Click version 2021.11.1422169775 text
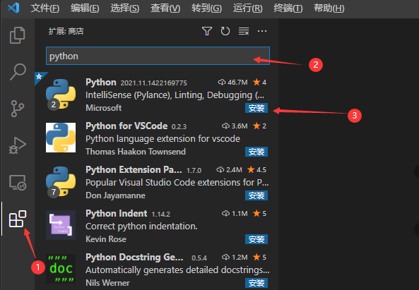 [x=153, y=83]
